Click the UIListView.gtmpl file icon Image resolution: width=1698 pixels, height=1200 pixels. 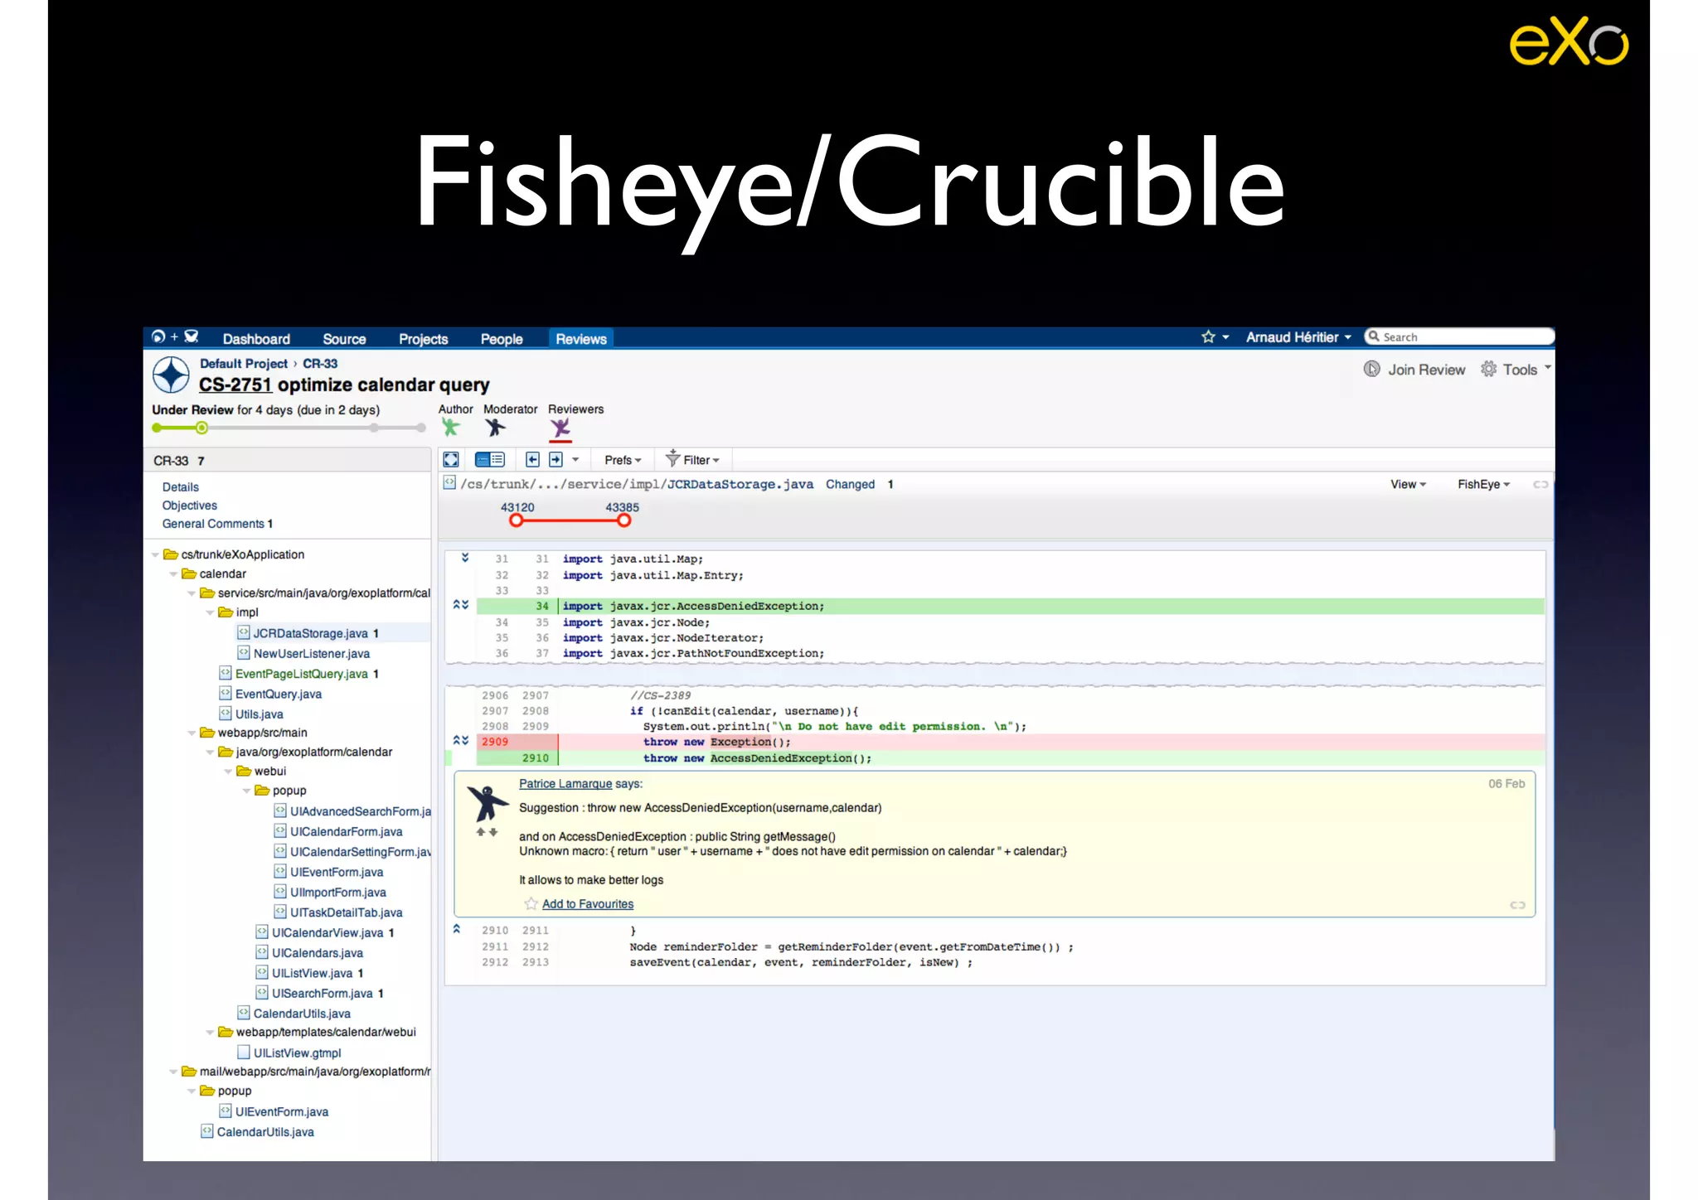tap(244, 1052)
